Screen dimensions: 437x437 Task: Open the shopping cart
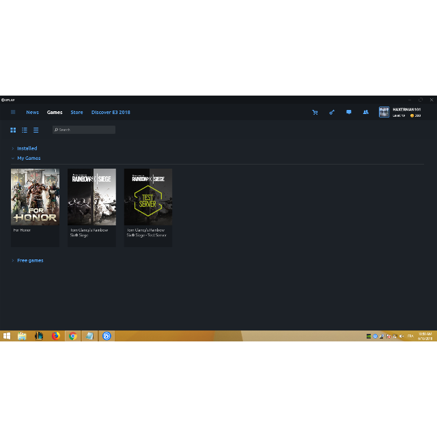point(315,112)
